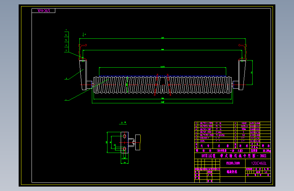The image size is (294, 191).
Task: Click the DTII(A) conveyor title line ending 2002
Action: click(x=234, y=156)
